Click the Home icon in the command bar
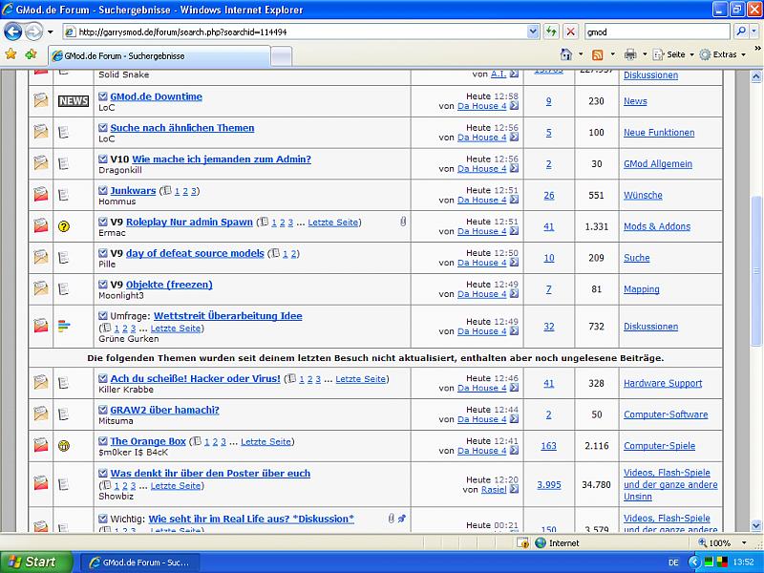764x573 pixels. (566, 54)
